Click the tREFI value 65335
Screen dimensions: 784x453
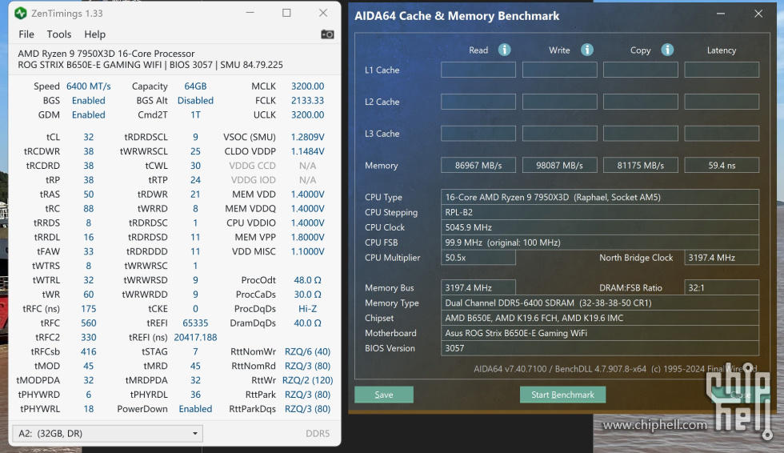click(195, 323)
